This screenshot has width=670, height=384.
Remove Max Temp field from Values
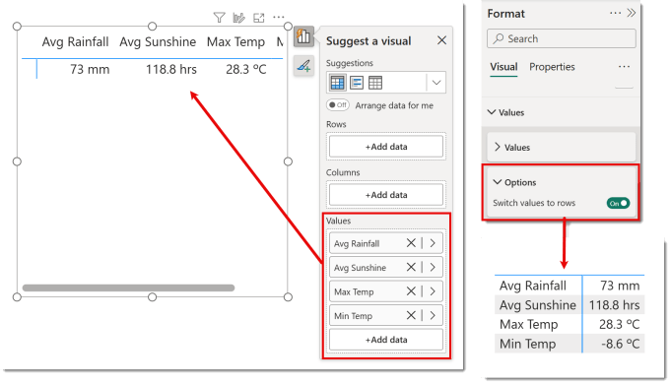point(411,291)
